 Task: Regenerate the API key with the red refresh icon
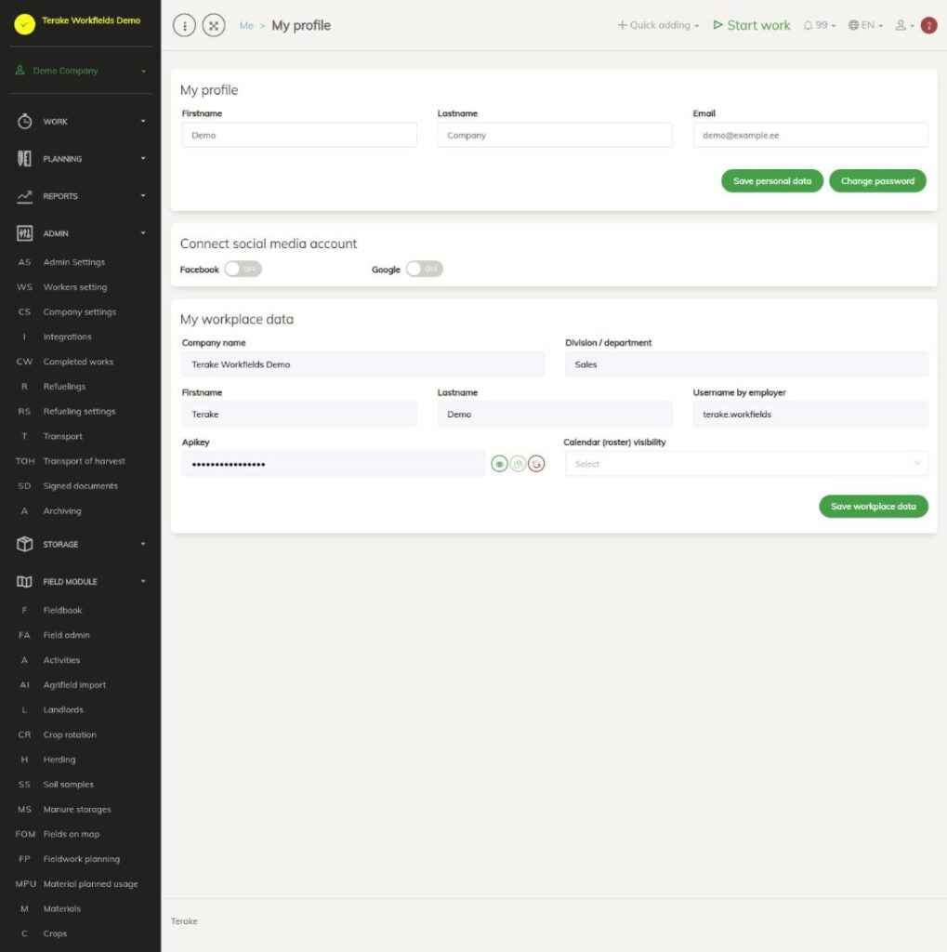tap(536, 464)
